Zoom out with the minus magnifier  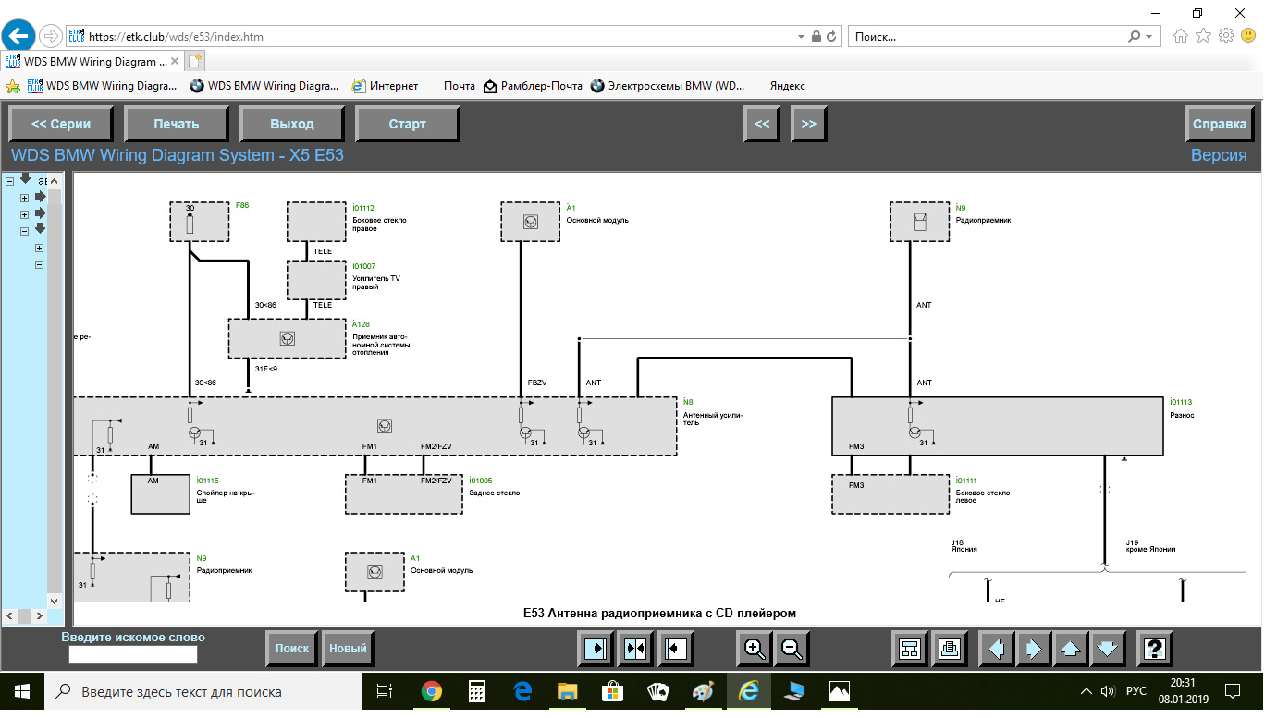(792, 649)
